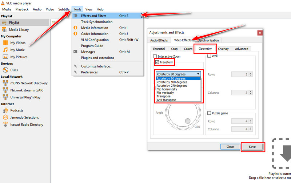This screenshot has height=183, width=291.
Task: Click the Effects and Filters sliders icon
Action: coord(75,16)
